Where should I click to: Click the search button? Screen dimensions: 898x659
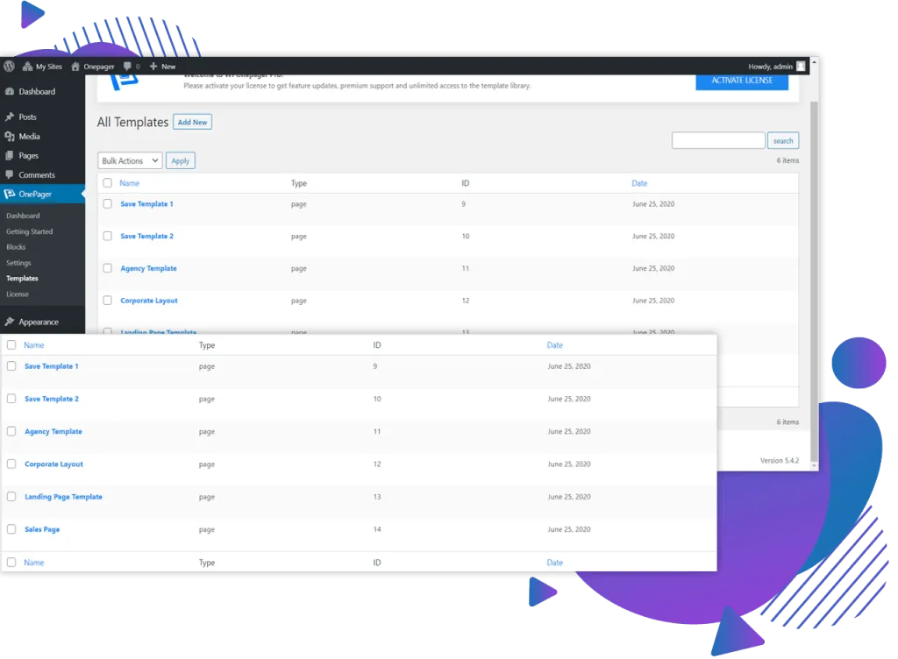(783, 141)
